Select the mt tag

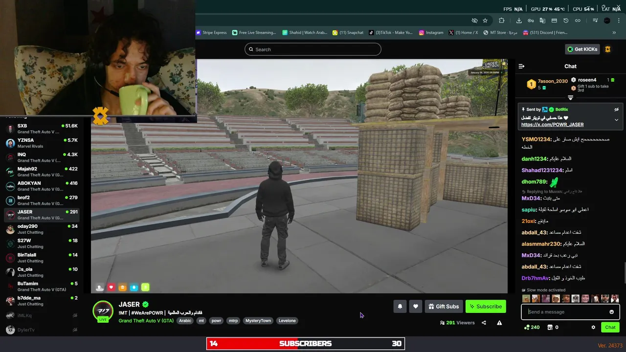pyautogui.click(x=201, y=321)
